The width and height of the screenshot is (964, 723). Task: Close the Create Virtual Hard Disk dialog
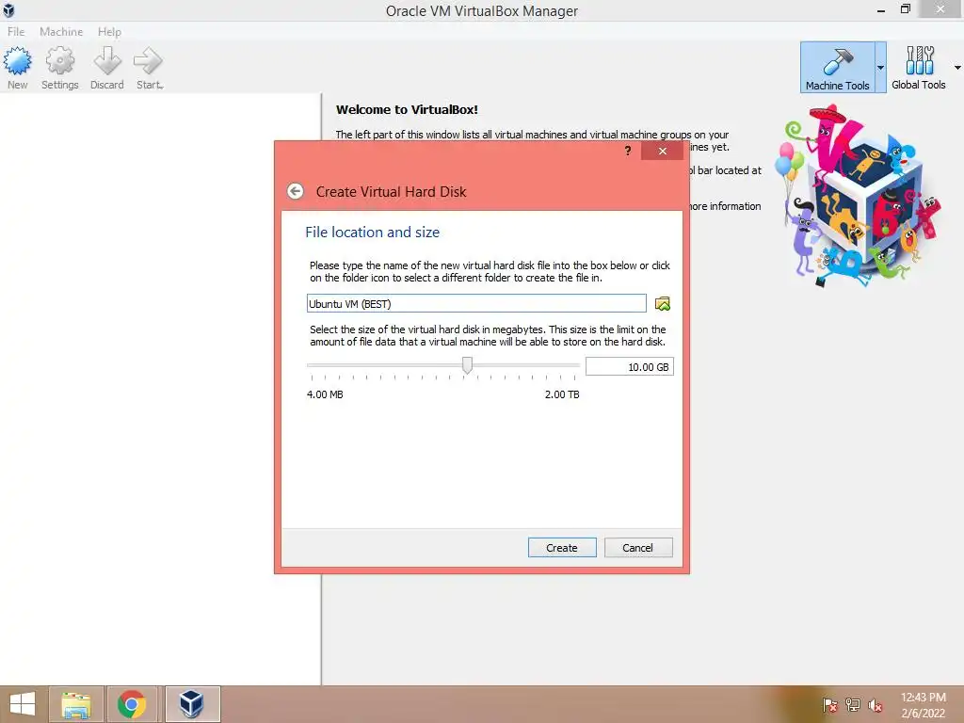click(x=662, y=151)
